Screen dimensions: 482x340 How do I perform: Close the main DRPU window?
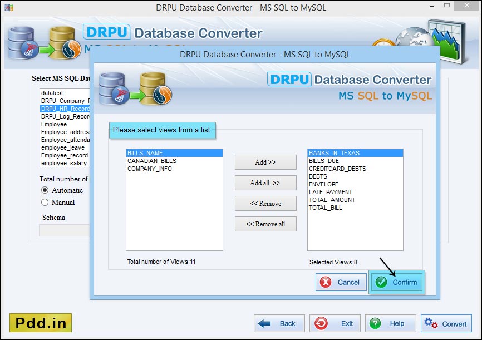pyautogui.click(x=467, y=5)
